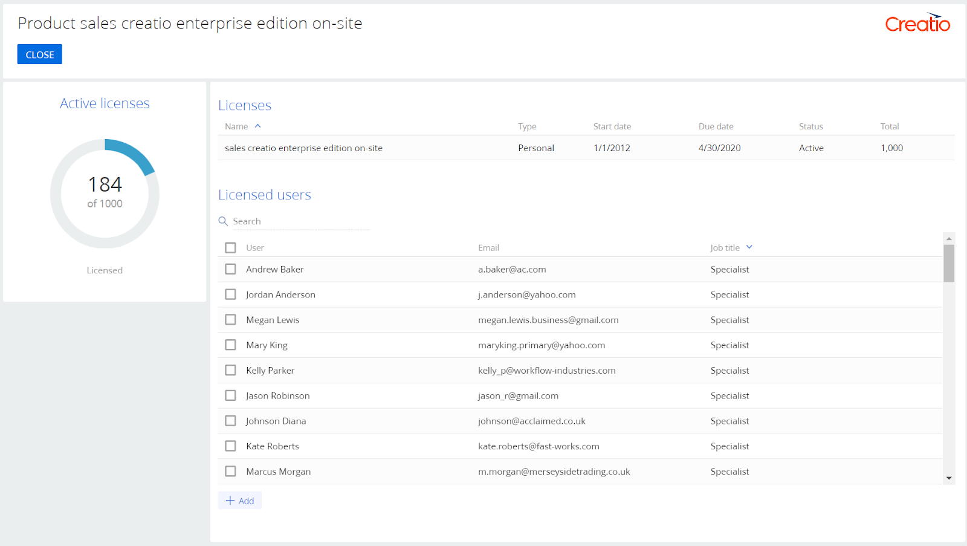Click the Due date column header
The image size is (967, 546).
tap(716, 126)
